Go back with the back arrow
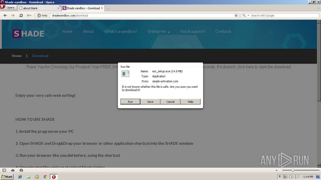 coord(5,15)
